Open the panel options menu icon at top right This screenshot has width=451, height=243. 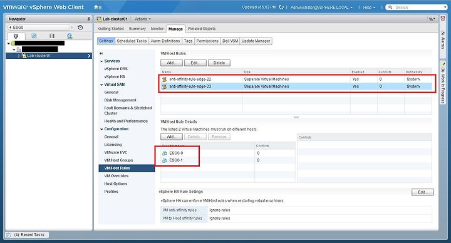pyautogui.click(x=432, y=19)
